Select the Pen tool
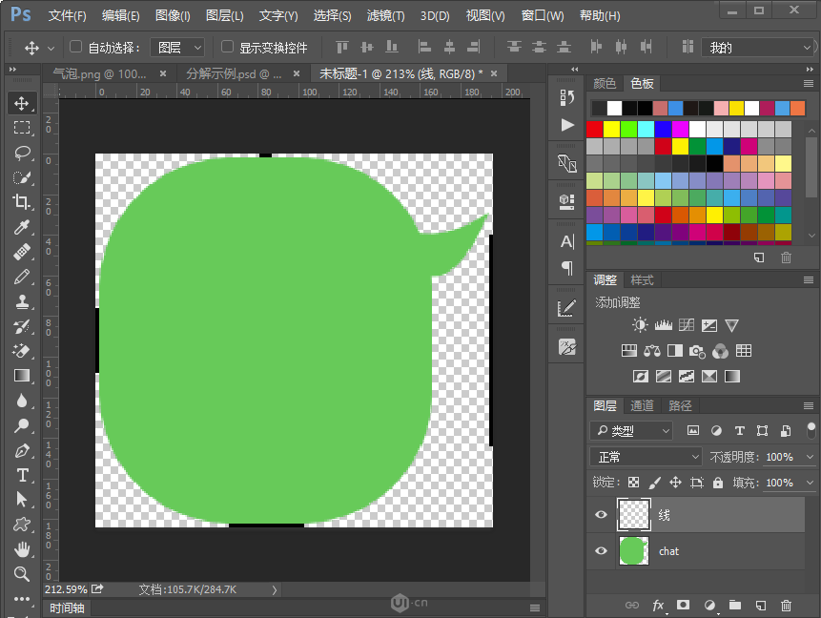821x618 pixels. click(x=22, y=450)
